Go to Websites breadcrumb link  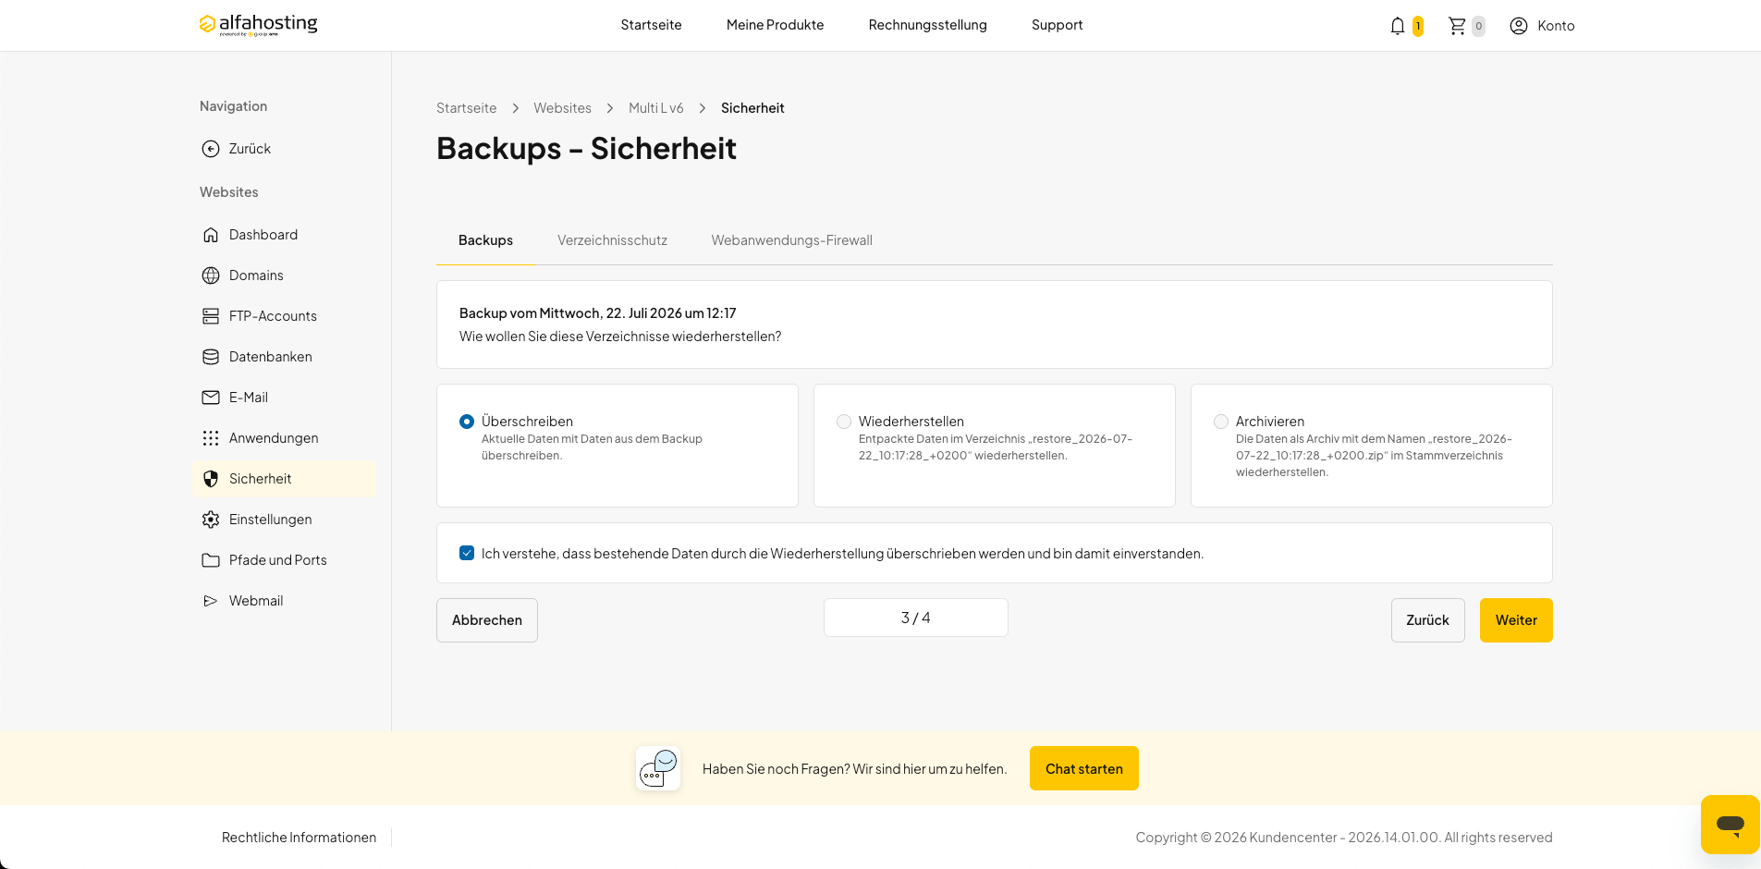pyautogui.click(x=562, y=108)
